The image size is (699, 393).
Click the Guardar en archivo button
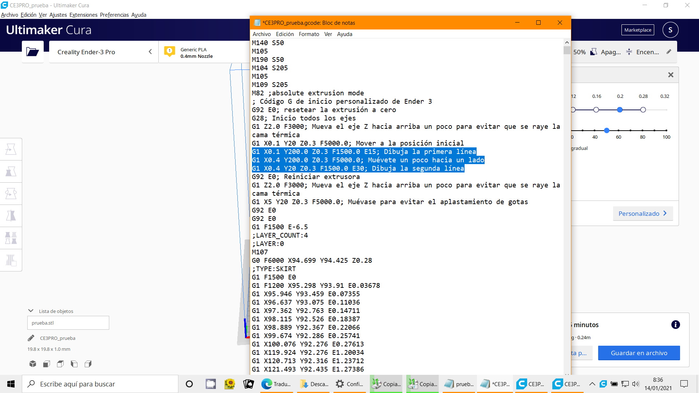pos(639,353)
